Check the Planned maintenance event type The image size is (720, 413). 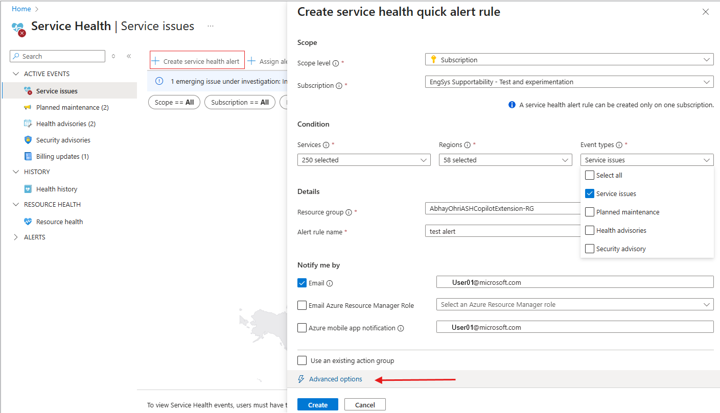click(589, 212)
